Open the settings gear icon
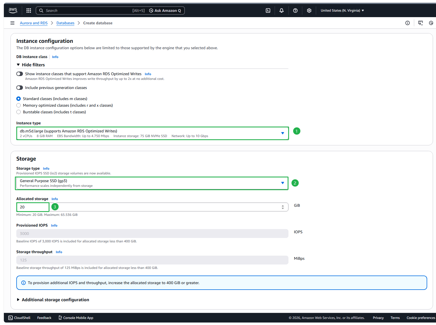This screenshot has height=325, width=436. click(x=309, y=11)
